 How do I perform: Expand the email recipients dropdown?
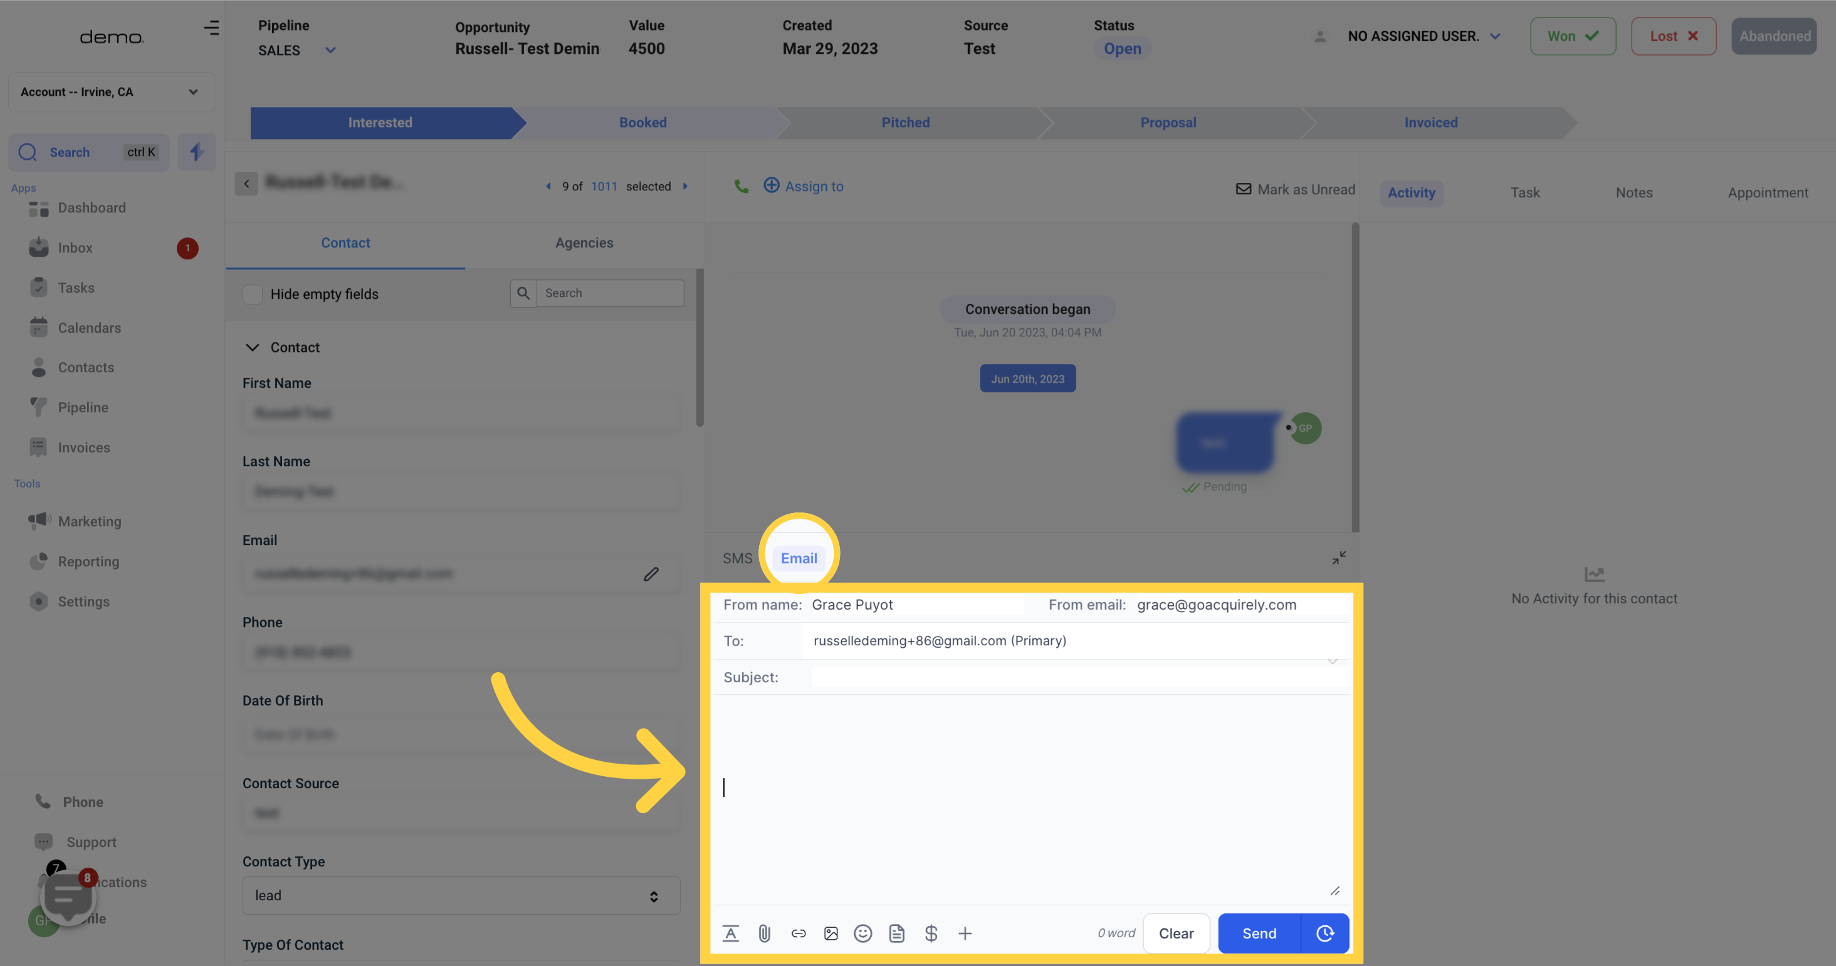click(1332, 662)
